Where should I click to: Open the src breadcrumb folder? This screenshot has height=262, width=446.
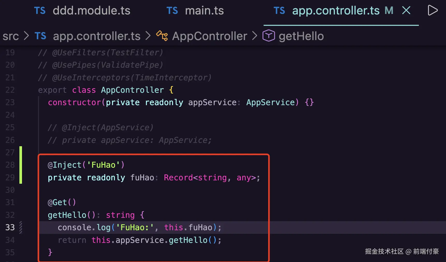(11, 36)
